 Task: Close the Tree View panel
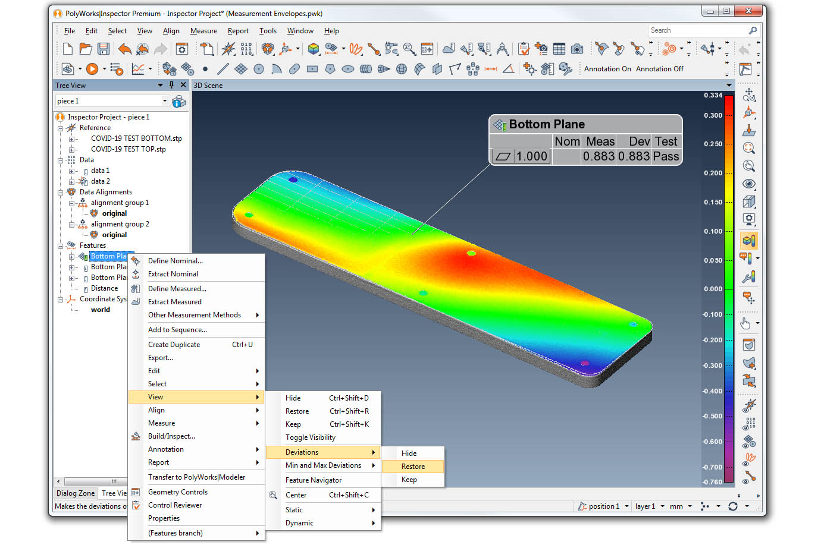pos(183,85)
